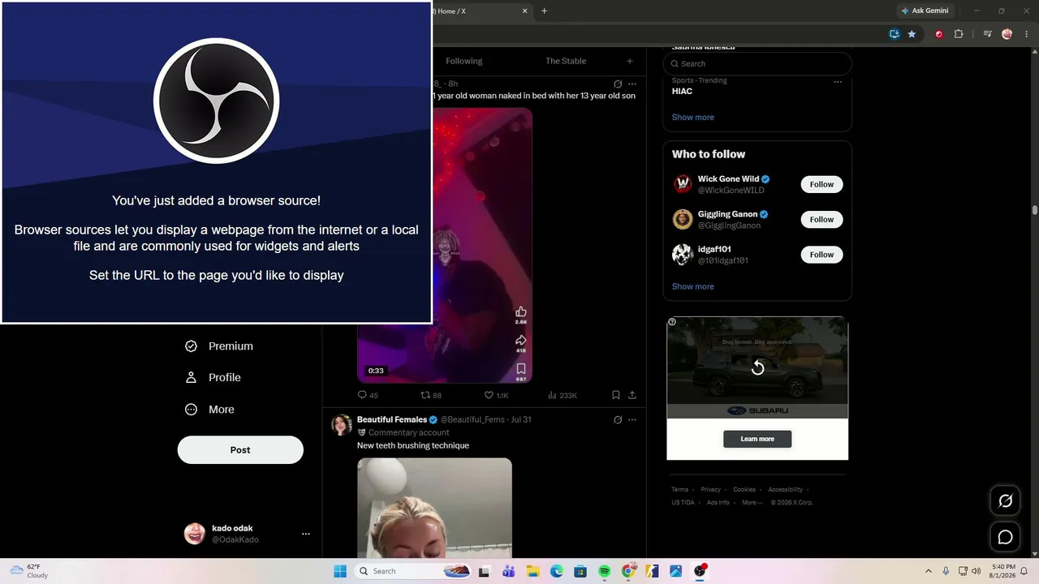Click the microphone icon in system tray
This screenshot has width=1039, height=584.
pos(946,571)
